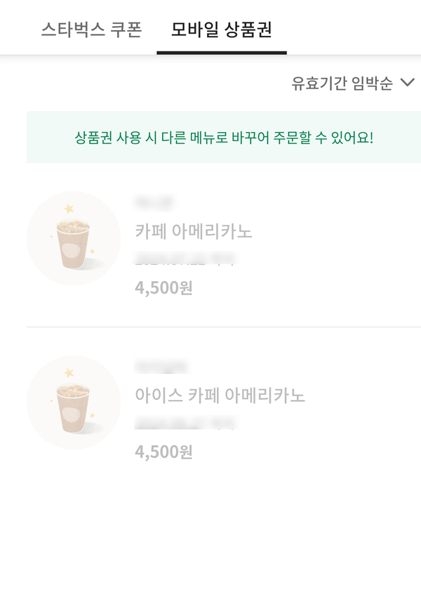
Task: Tap the 아이스 카페 아메리카노 cup icon
Action: (x=74, y=403)
